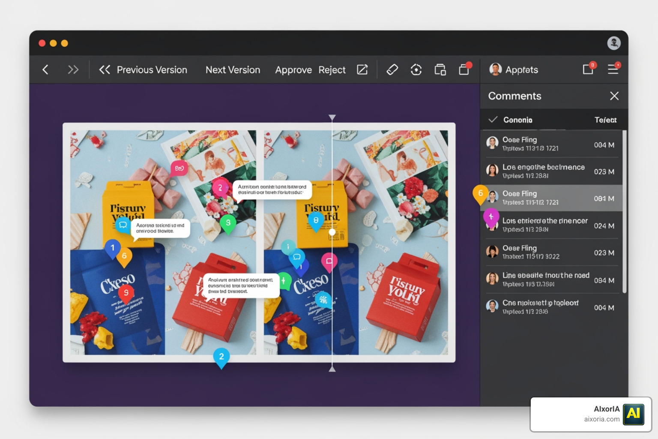Select comment 'Line ebeatte fnou the noed'
Screen dimensions: 658x439
click(x=551, y=280)
